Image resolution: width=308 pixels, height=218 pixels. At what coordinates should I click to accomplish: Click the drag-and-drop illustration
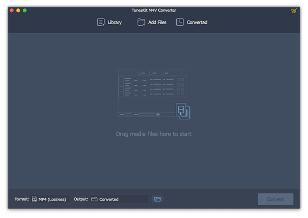point(154,94)
